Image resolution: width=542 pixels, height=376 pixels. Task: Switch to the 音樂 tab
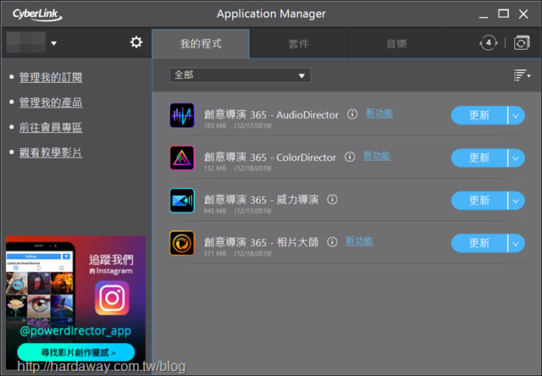tap(396, 43)
